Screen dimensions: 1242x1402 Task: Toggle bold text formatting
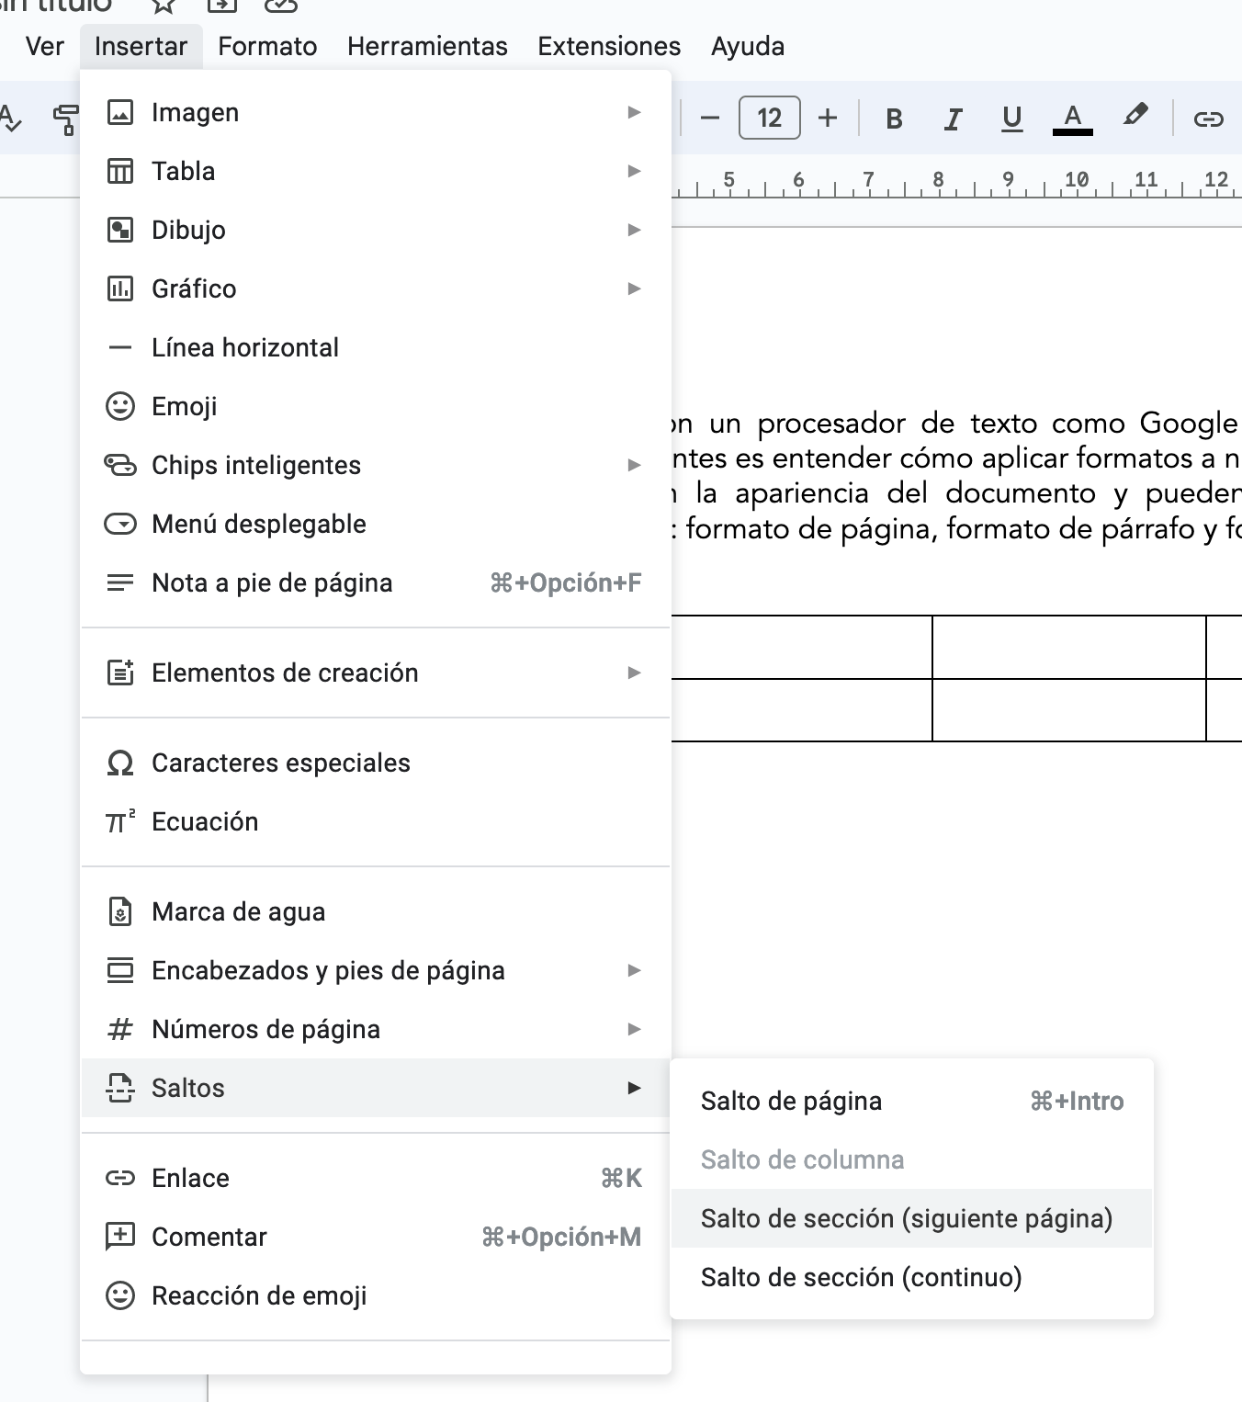coord(894,119)
